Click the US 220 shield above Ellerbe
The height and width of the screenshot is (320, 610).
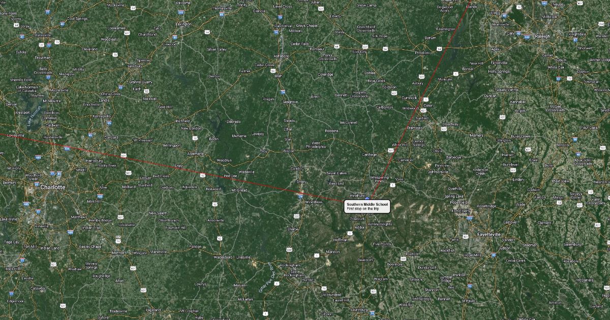296,216
